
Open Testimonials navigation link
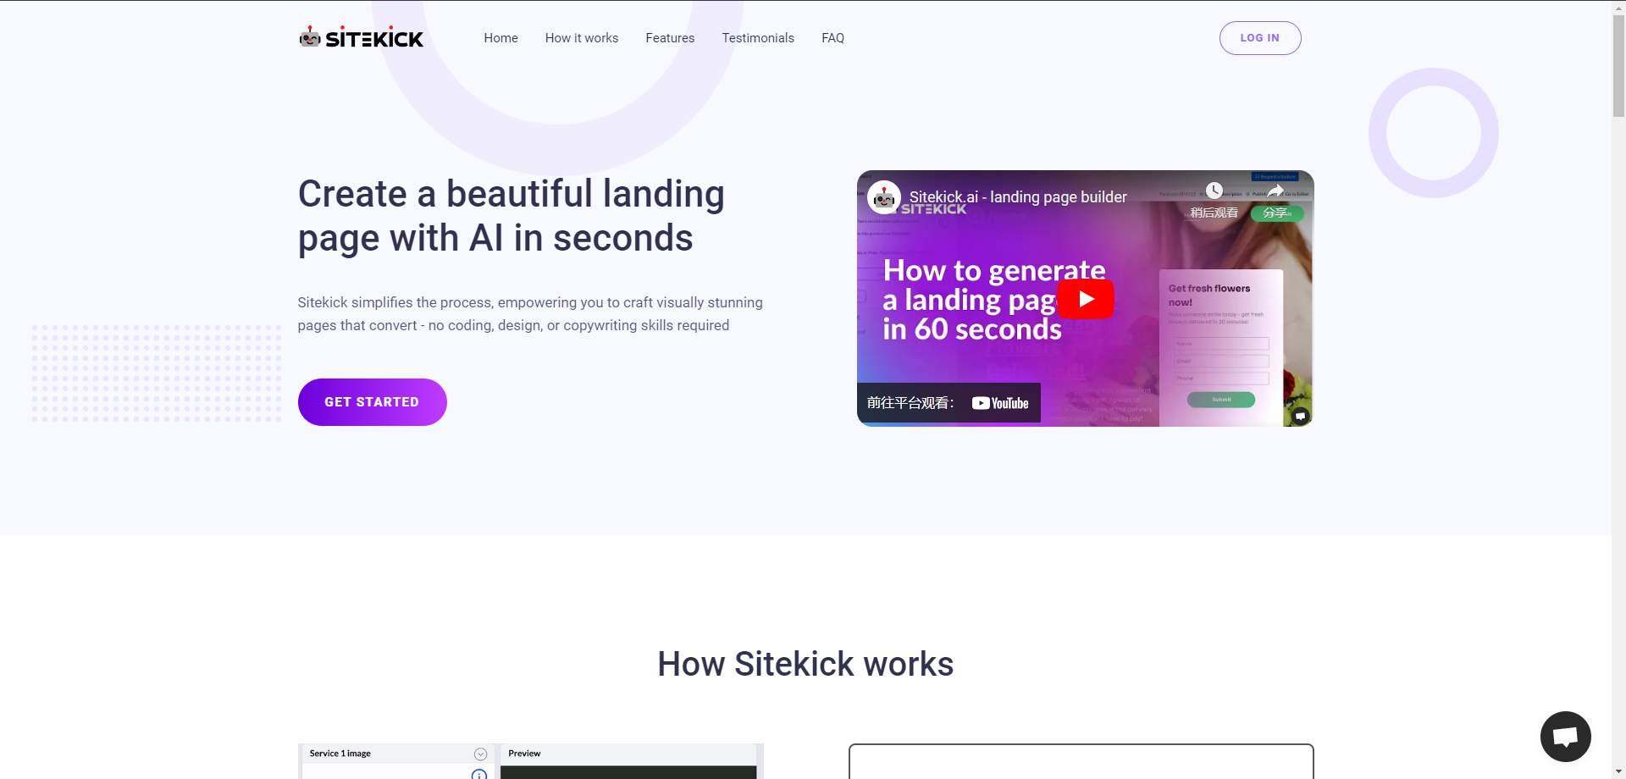coord(758,38)
